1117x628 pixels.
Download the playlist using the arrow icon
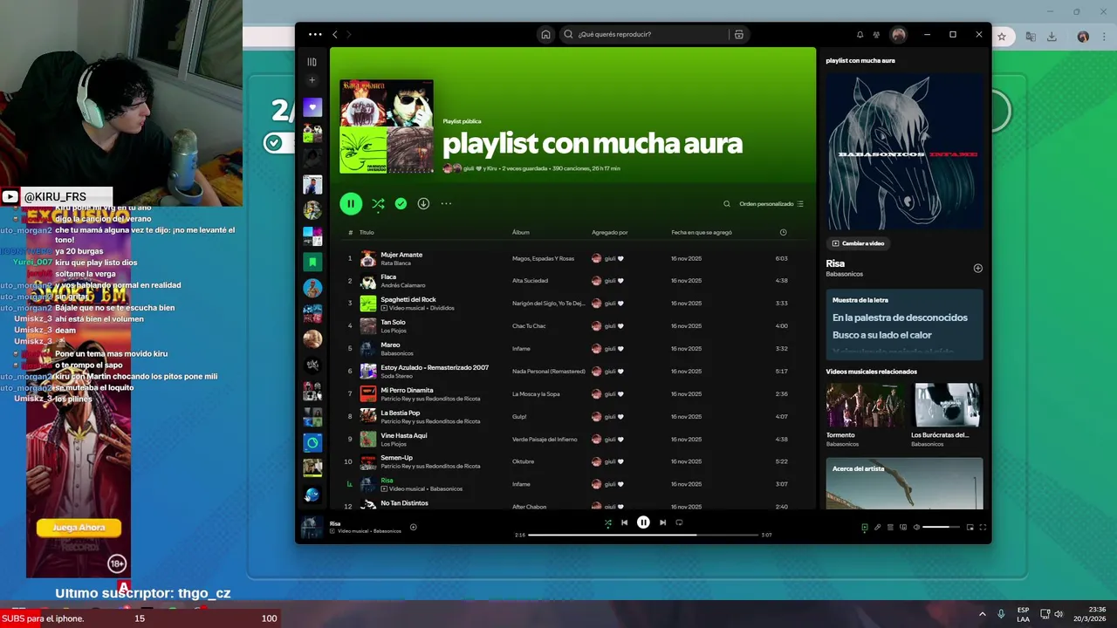click(423, 203)
